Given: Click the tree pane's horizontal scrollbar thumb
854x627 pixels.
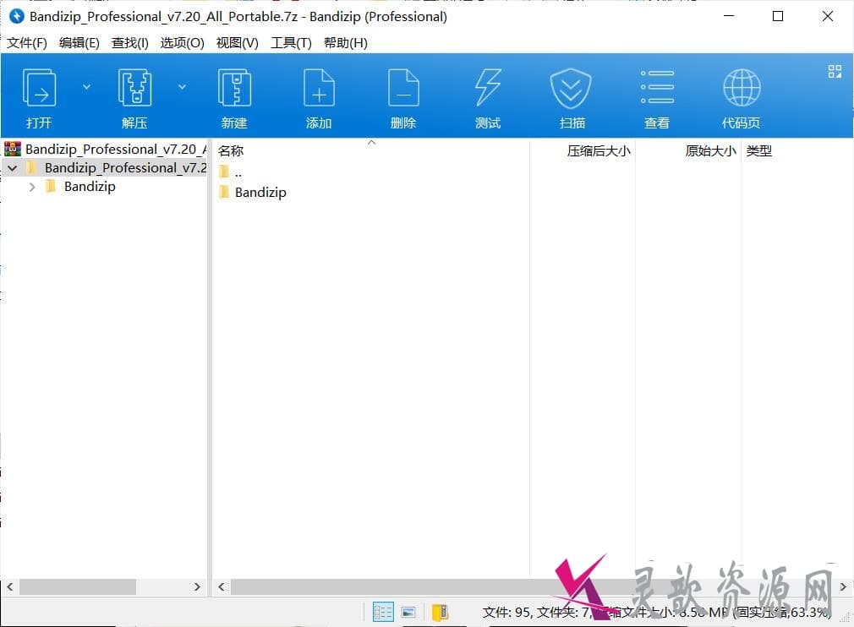Looking at the screenshot, I should coord(78,586).
